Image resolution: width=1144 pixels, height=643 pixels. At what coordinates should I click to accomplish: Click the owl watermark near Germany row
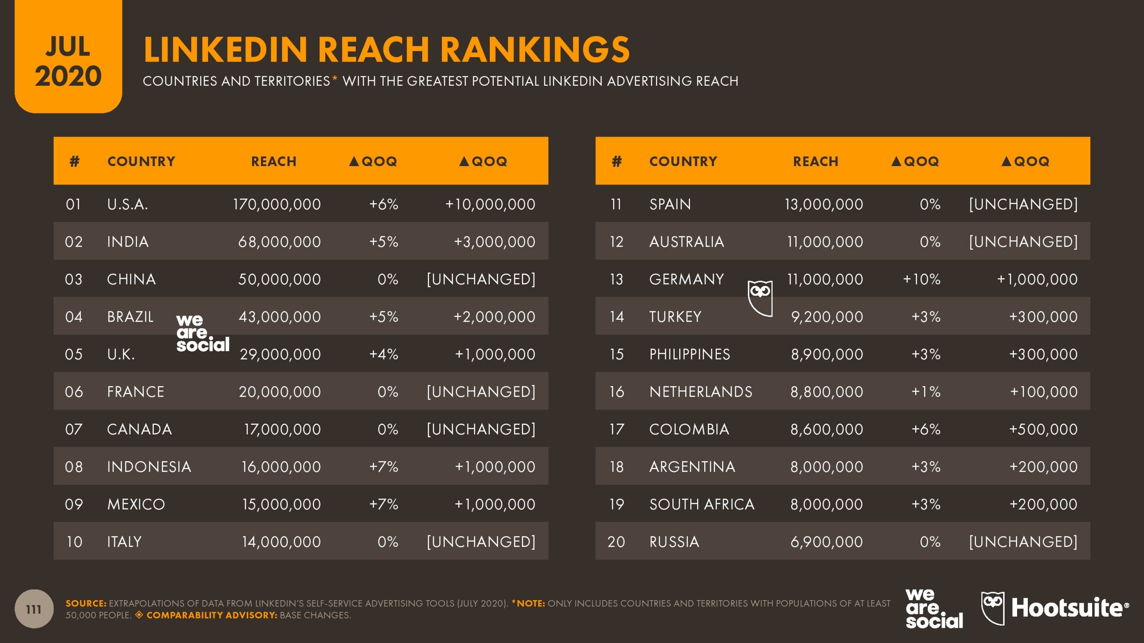[760, 298]
